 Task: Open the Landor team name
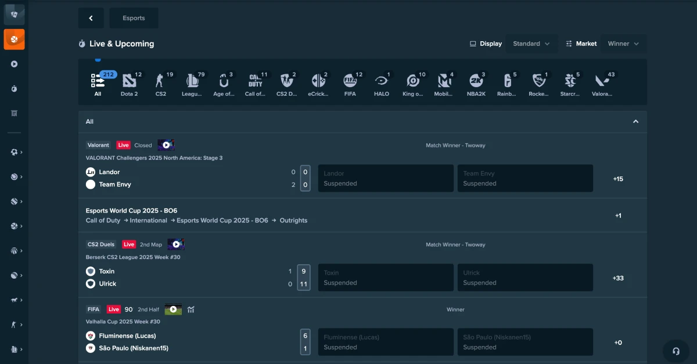(x=109, y=172)
